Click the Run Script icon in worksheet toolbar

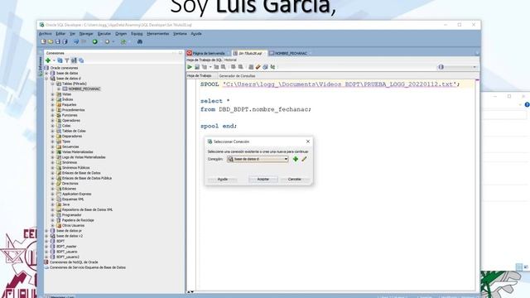[x=197, y=67]
